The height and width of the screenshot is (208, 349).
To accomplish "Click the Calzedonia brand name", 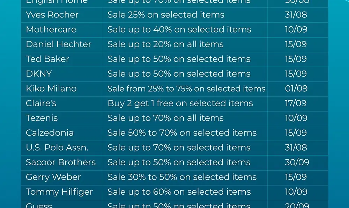I will [50, 133].
